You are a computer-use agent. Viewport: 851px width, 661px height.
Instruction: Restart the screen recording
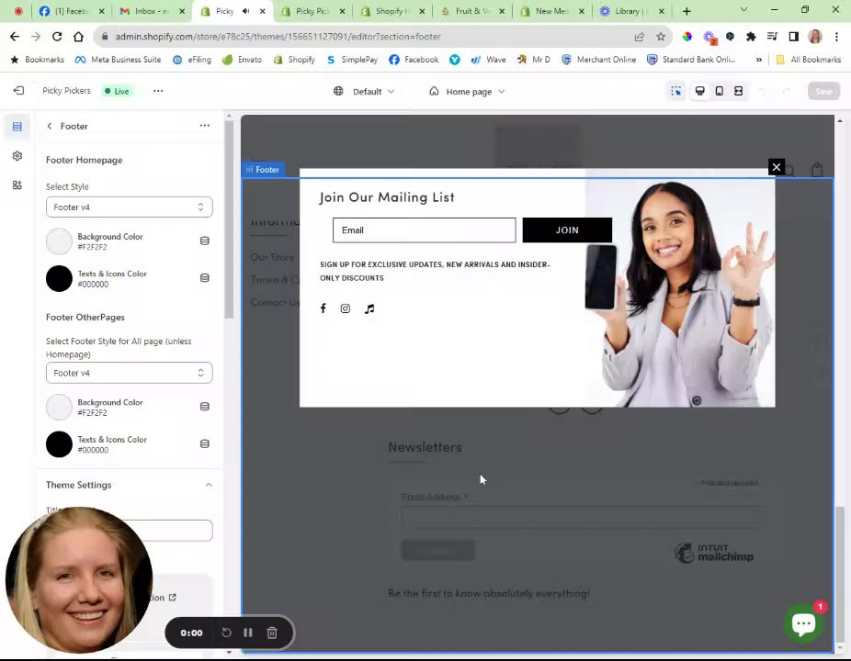tap(226, 633)
